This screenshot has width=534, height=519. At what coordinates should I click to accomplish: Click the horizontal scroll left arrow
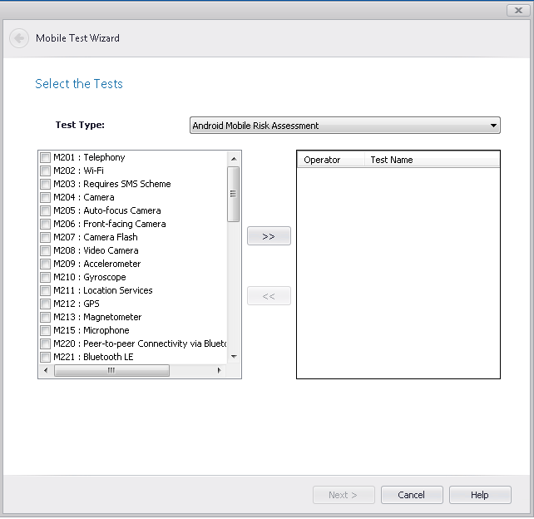pyautogui.click(x=46, y=371)
